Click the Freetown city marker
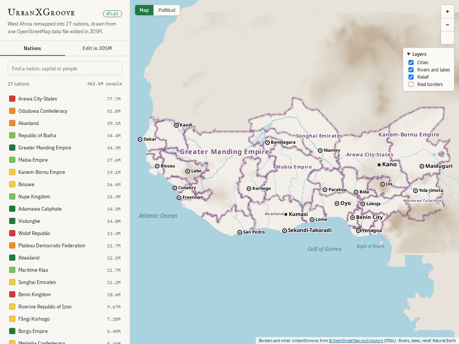Image resolution: width=459 pixels, height=344 pixels. click(179, 198)
